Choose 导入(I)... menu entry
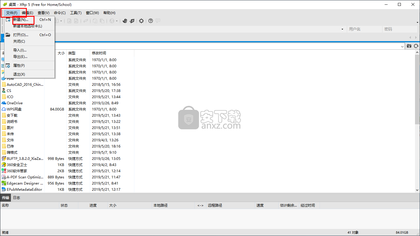This screenshot has width=420, height=236. pos(29,50)
